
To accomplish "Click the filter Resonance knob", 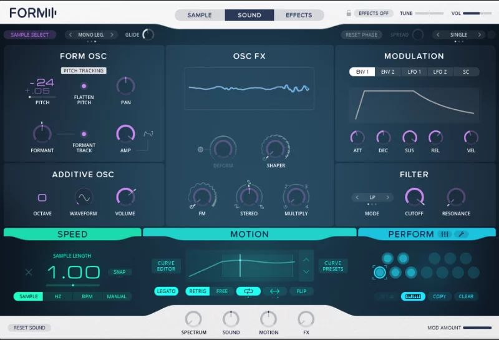I will click(456, 197).
